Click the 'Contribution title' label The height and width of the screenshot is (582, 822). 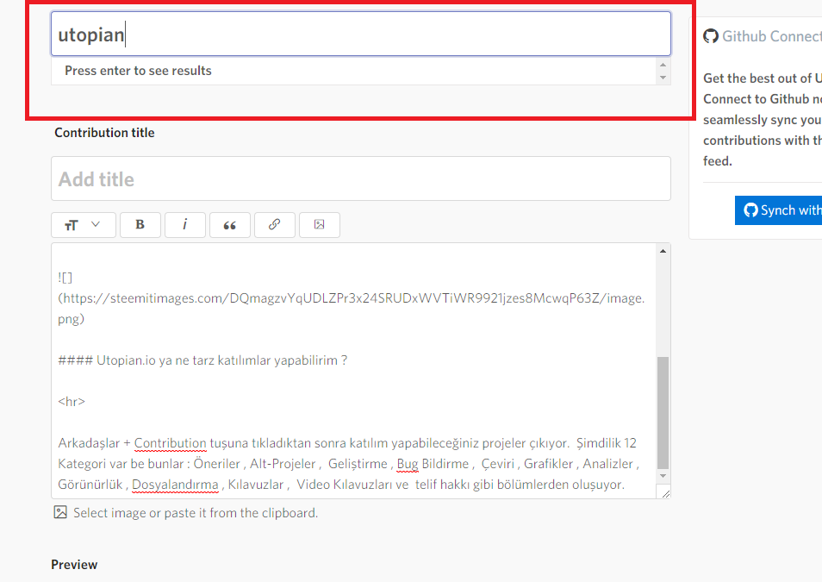tap(104, 133)
